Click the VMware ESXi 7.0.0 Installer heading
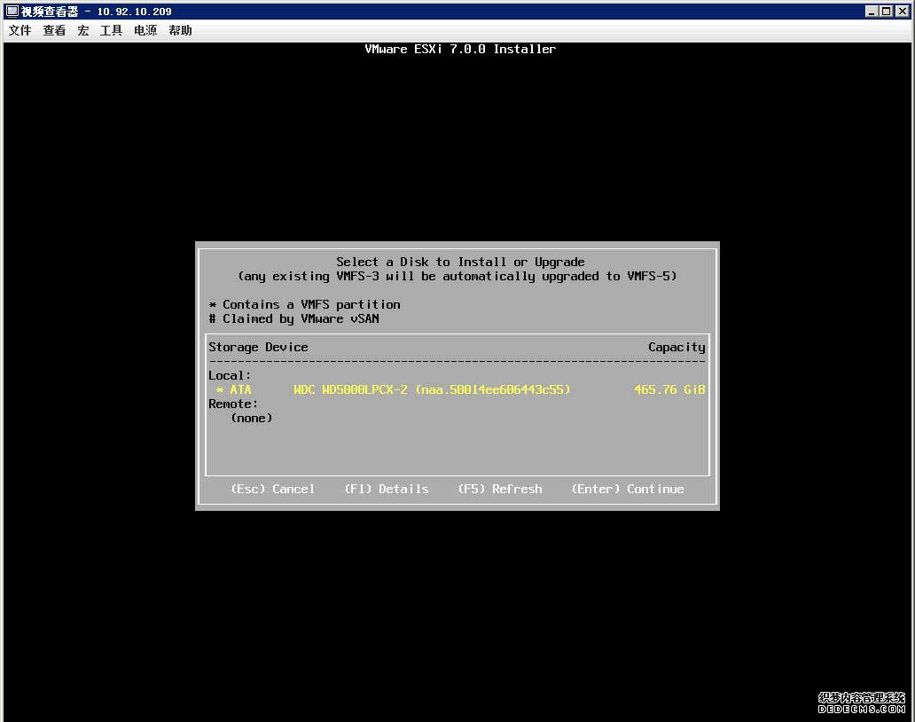The height and width of the screenshot is (722, 915). coord(460,49)
